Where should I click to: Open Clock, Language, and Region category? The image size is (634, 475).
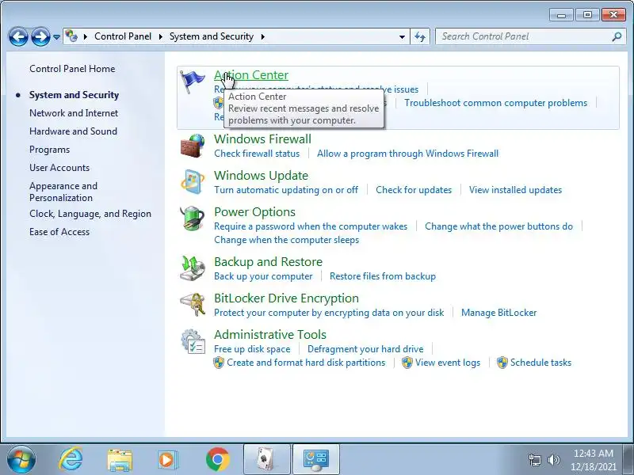(x=90, y=214)
